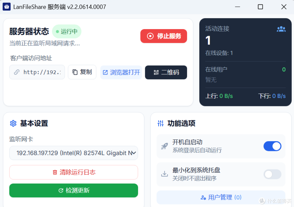Check for updates with 检测更新

click(x=73, y=190)
